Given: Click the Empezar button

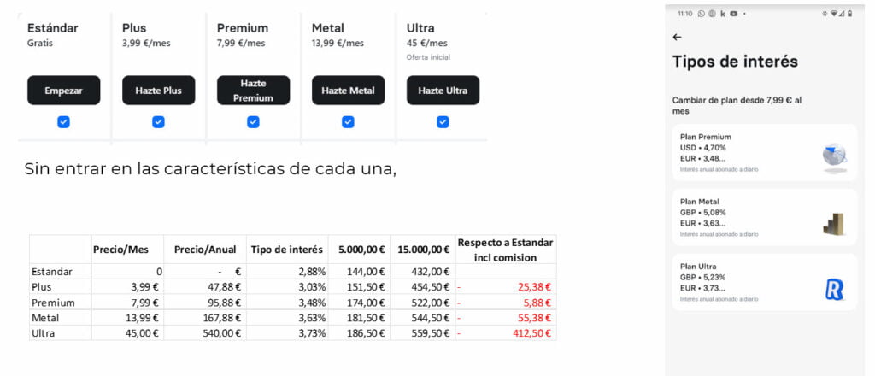Looking at the screenshot, I should point(63,91).
